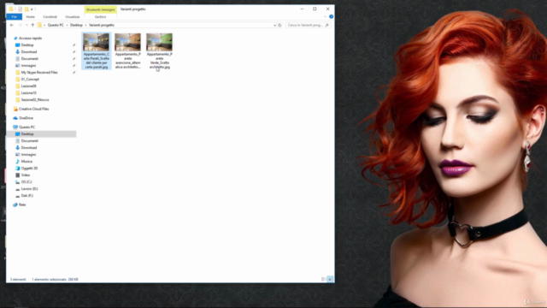Select the Appartamento_Parete Verde thumbnail
The height and width of the screenshot is (308, 547).
click(x=160, y=42)
